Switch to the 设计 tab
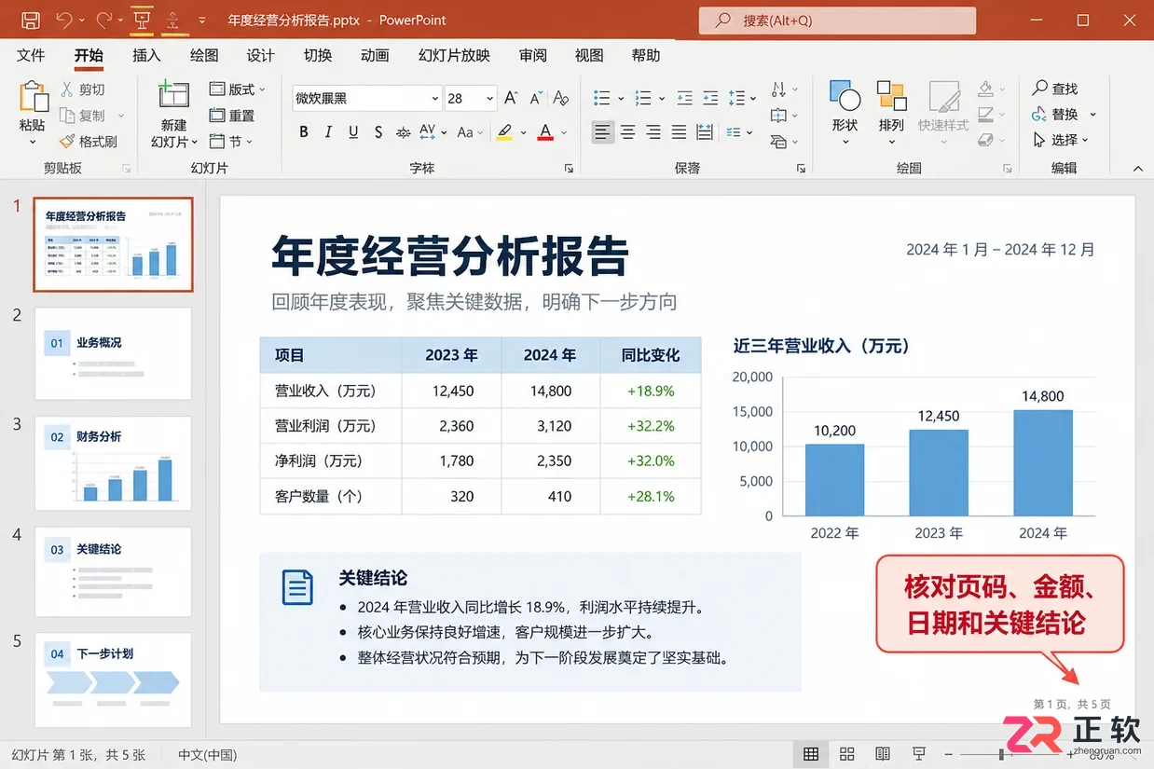Viewport: 1154px width, 769px height. tap(260, 56)
